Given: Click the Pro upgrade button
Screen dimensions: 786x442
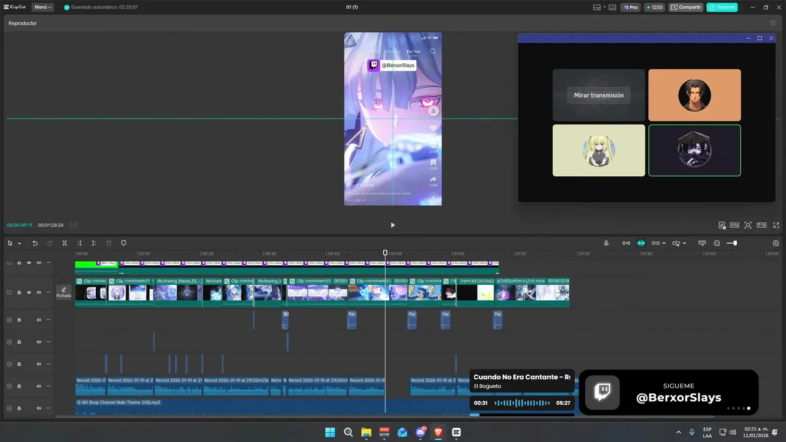Looking at the screenshot, I should (631, 7).
